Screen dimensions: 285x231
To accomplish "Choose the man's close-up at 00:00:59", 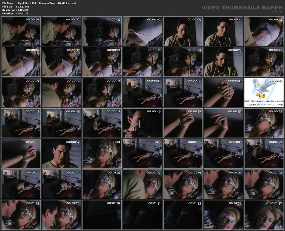I will (x=62, y=154).
